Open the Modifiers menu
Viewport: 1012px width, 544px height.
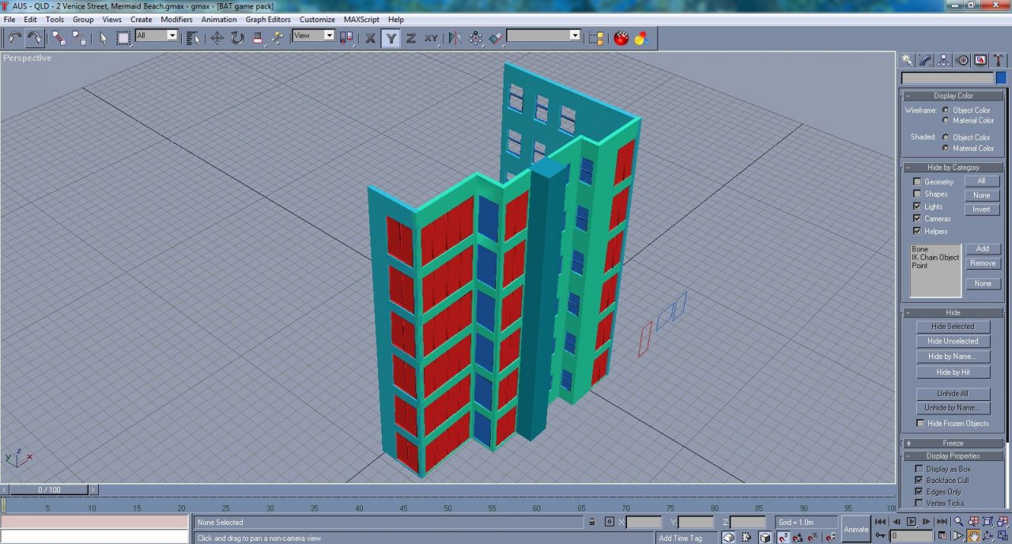pyautogui.click(x=176, y=20)
